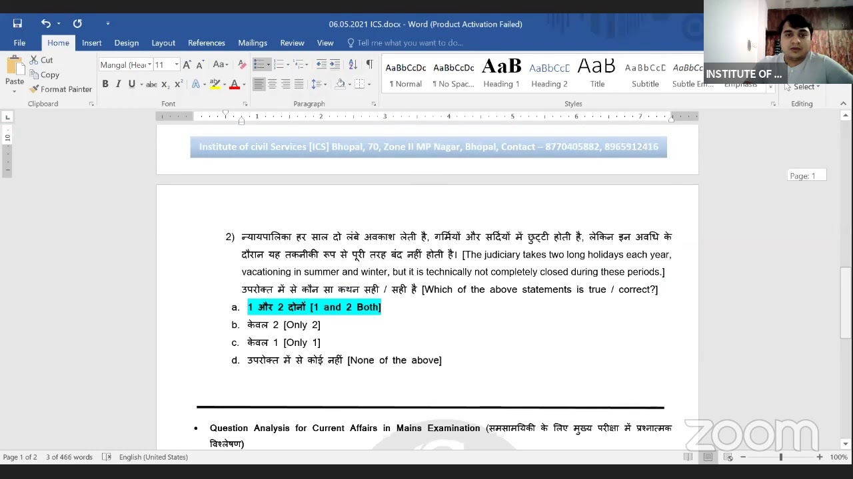The width and height of the screenshot is (853, 479).
Task: Click the Justify alignment icon
Action: tap(299, 84)
